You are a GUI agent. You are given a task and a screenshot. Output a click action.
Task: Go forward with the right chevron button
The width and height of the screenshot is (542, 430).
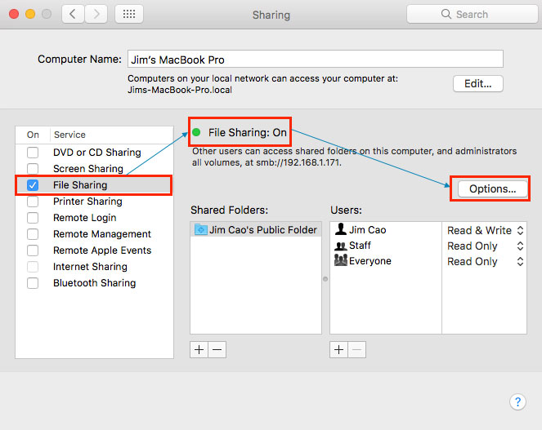[96, 14]
